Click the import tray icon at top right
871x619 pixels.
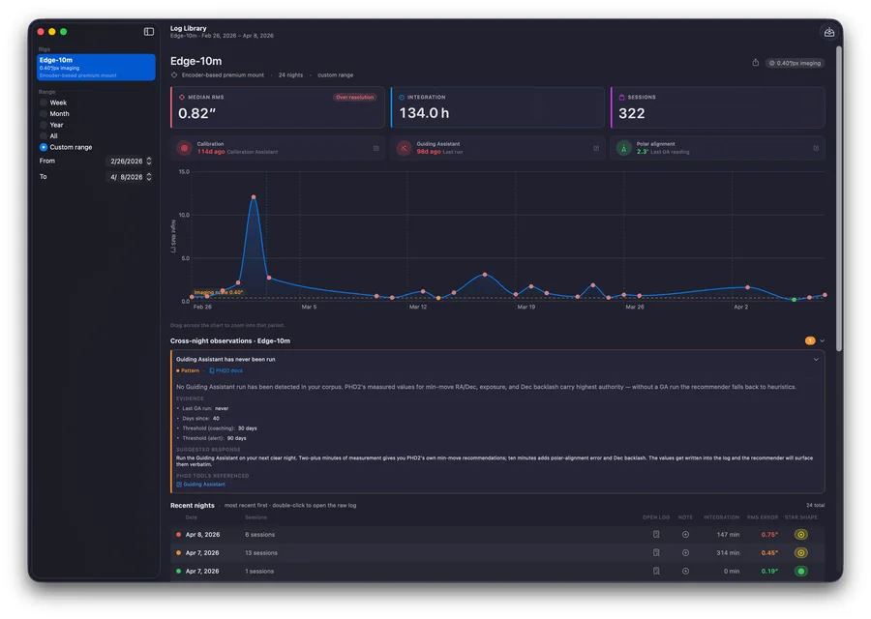click(x=828, y=32)
